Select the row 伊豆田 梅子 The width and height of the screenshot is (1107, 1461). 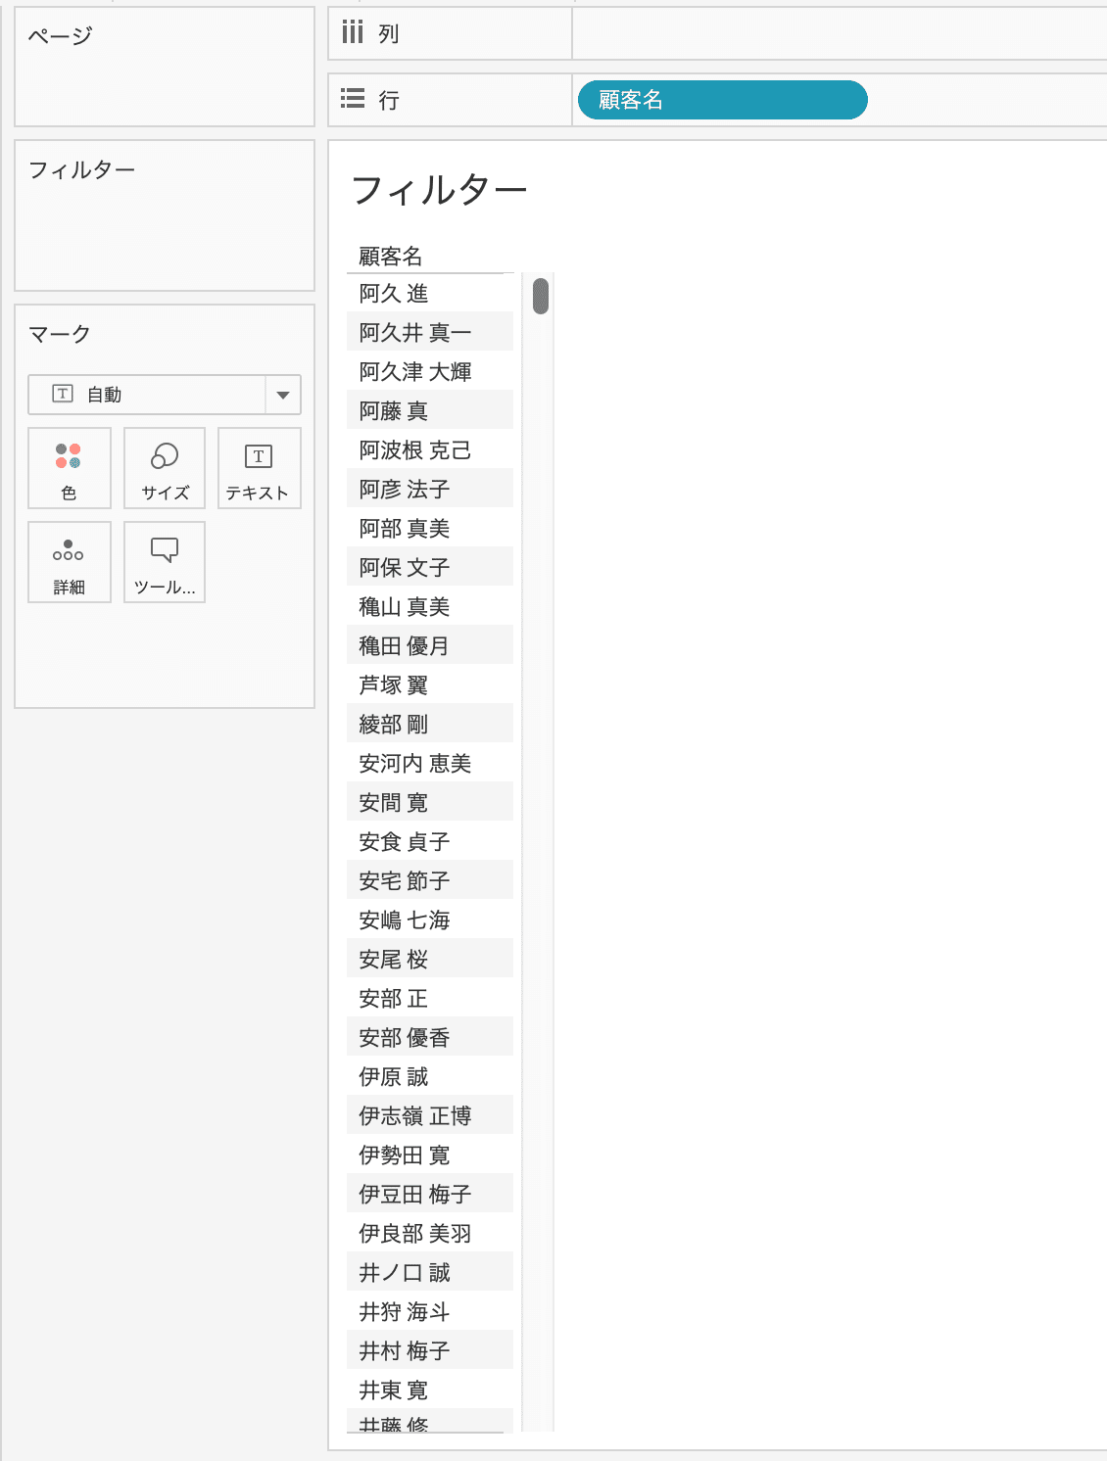[x=430, y=1194]
